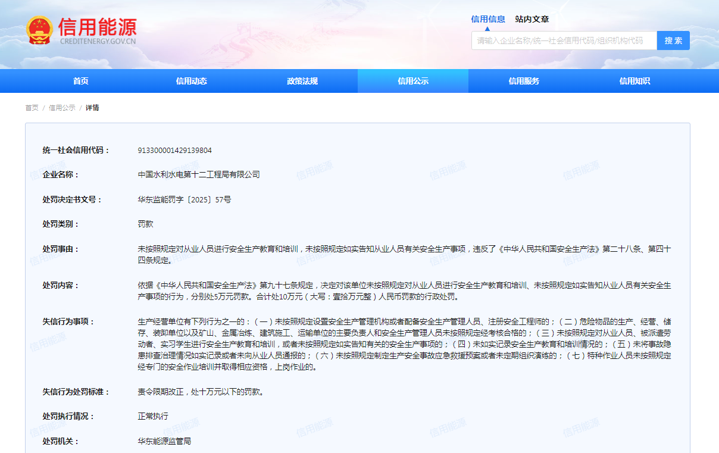Image resolution: width=719 pixels, height=453 pixels.
Task: Open the 首页 navigation menu item
Action: coord(80,81)
